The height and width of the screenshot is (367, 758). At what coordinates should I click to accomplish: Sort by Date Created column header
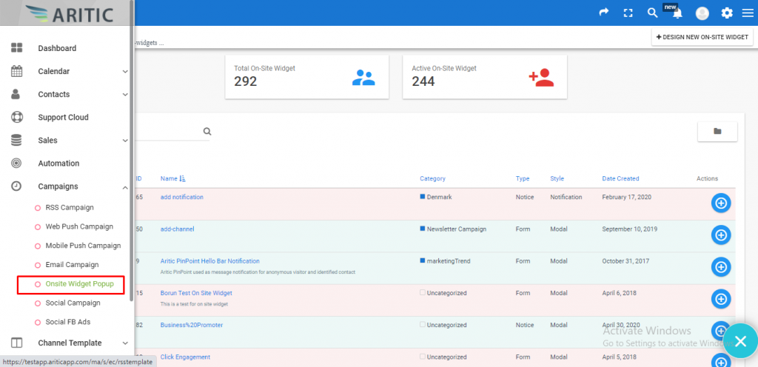(621, 178)
